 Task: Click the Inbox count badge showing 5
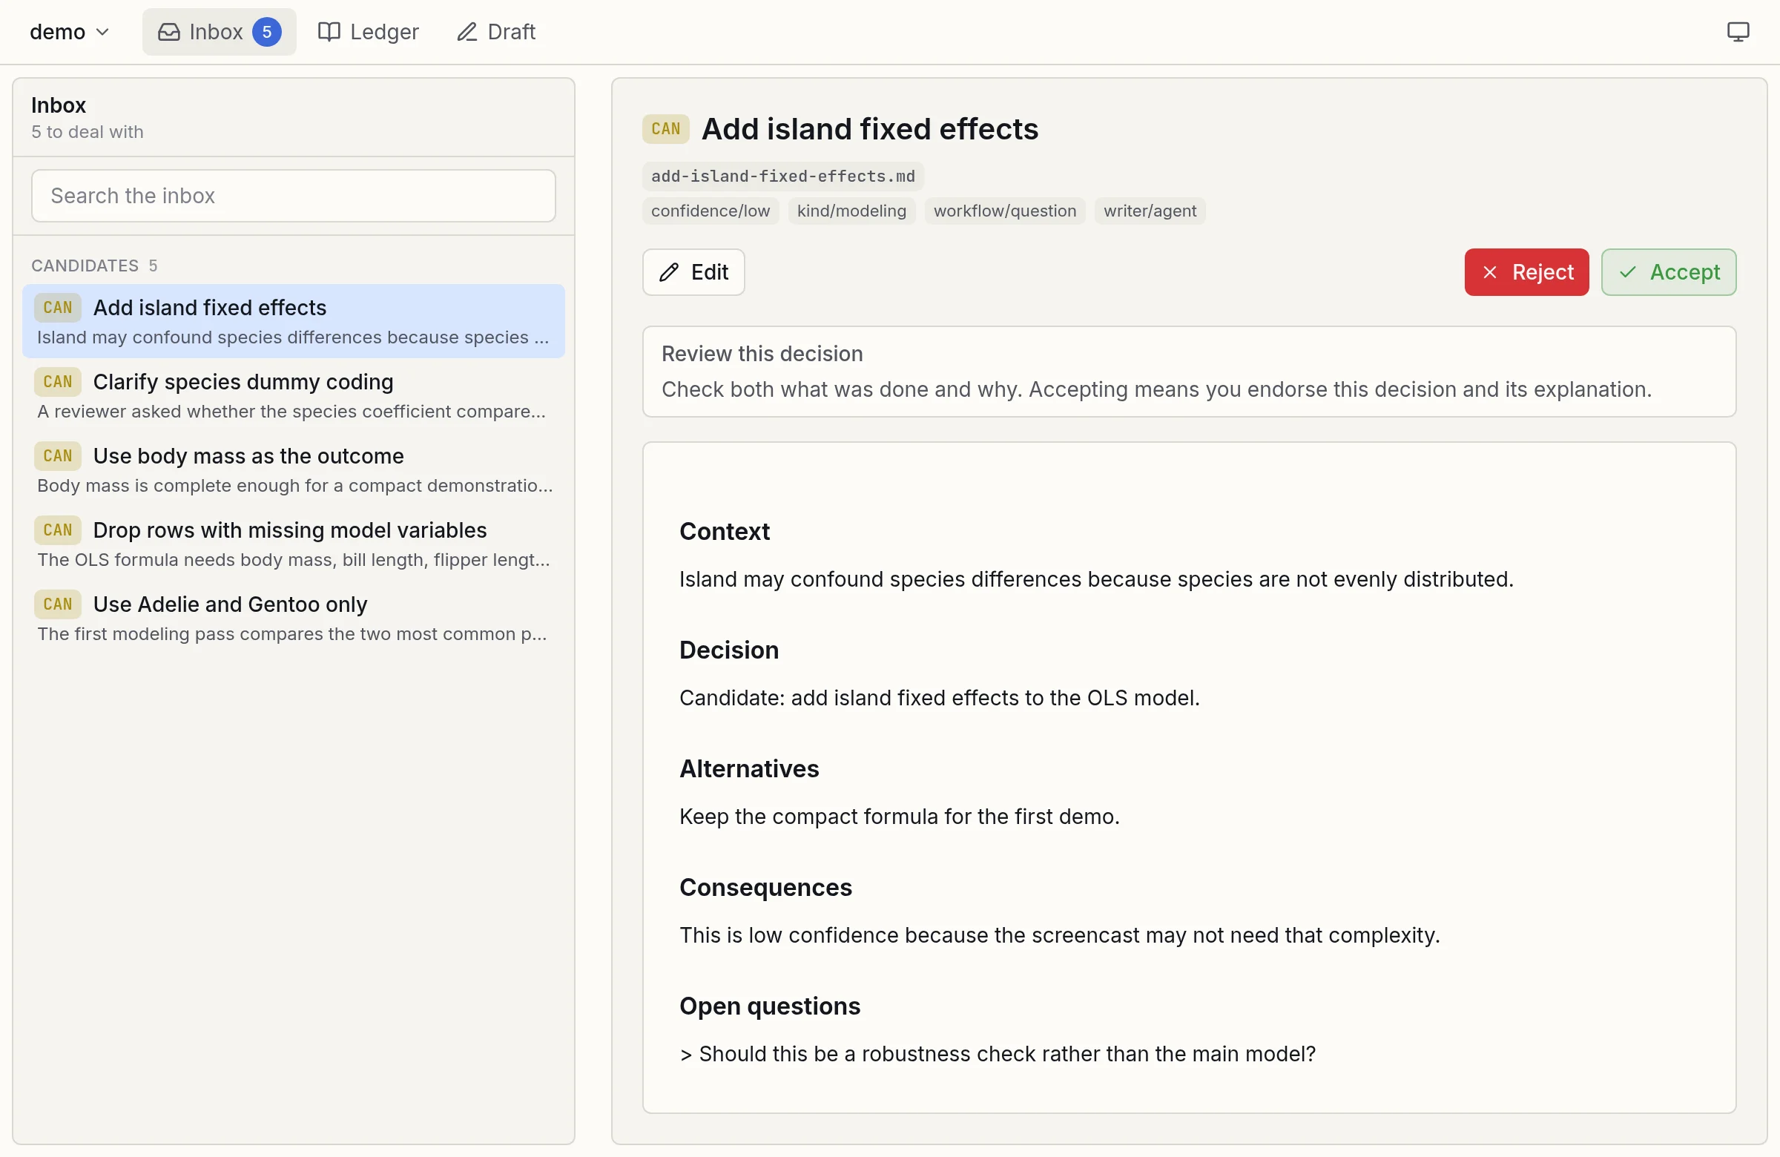[266, 31]
